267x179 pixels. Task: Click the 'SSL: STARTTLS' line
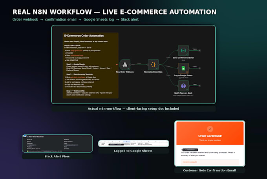pos(72,60)
